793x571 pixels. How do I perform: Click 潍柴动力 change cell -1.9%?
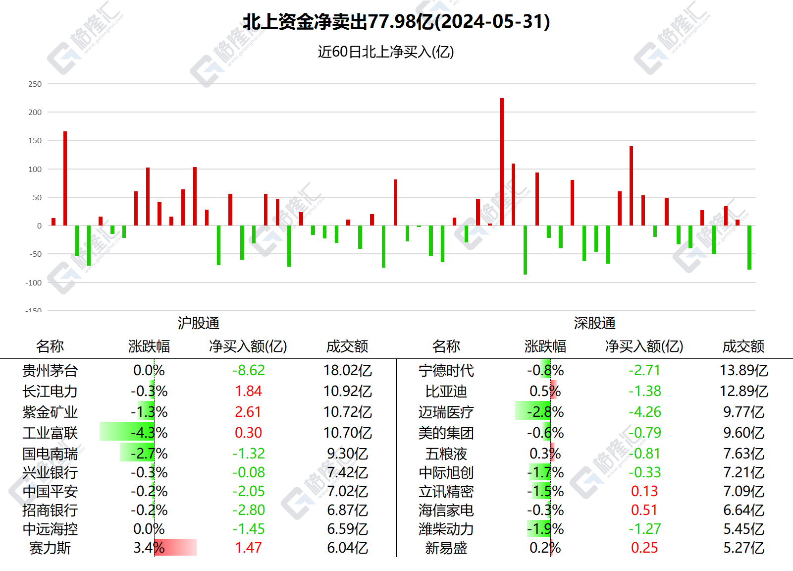[545, 529]
